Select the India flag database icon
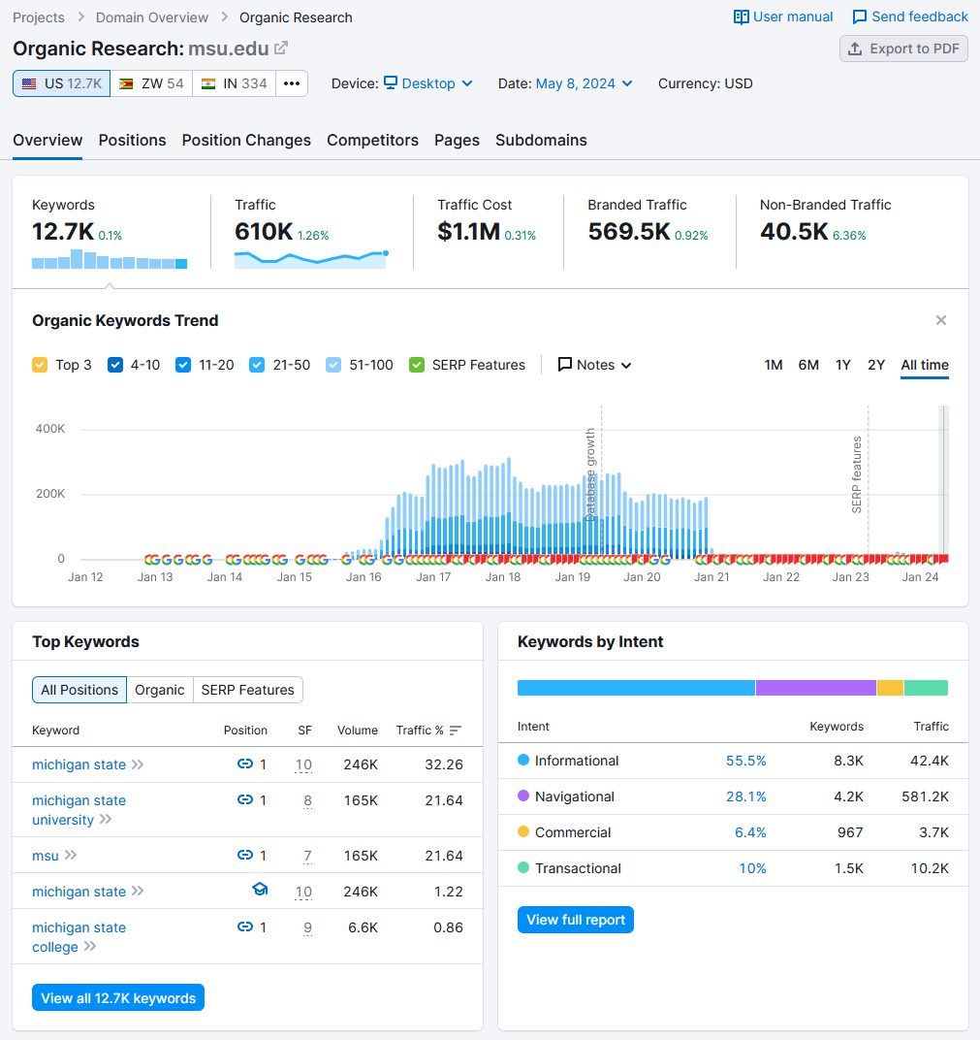The height and width of the screenshot is (1040, 980). pos(208,83)
